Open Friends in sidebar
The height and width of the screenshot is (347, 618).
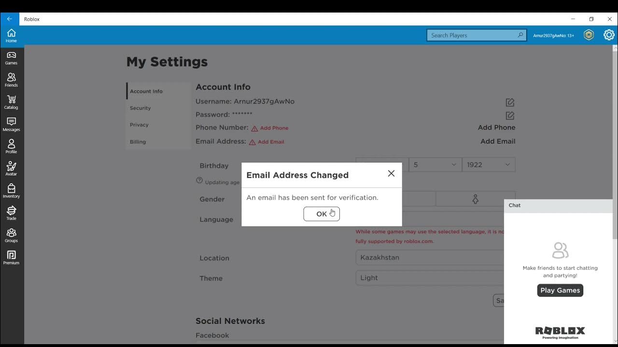tap(11, 80)
